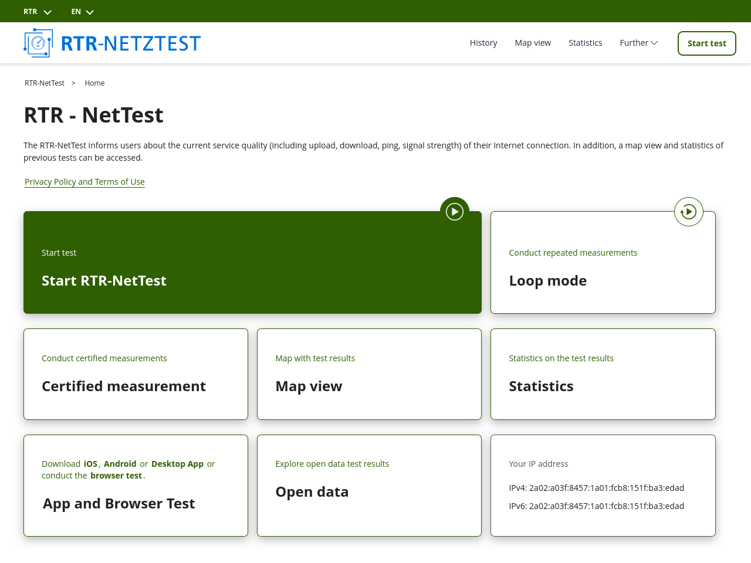This screenshot has height=563, width=751.
Task: Open Privacy Policy and Terms of Use
Action: point(84,182)
